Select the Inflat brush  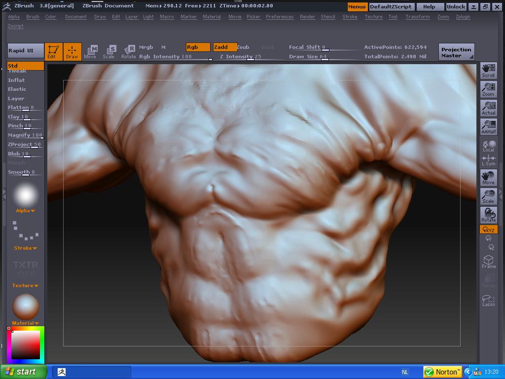pyautogui.click(x=16, y=80)
